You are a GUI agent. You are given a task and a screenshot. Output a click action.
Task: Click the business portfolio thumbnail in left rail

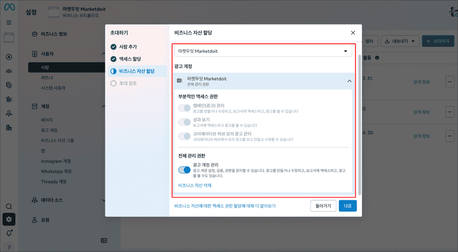tap(9, 38)
